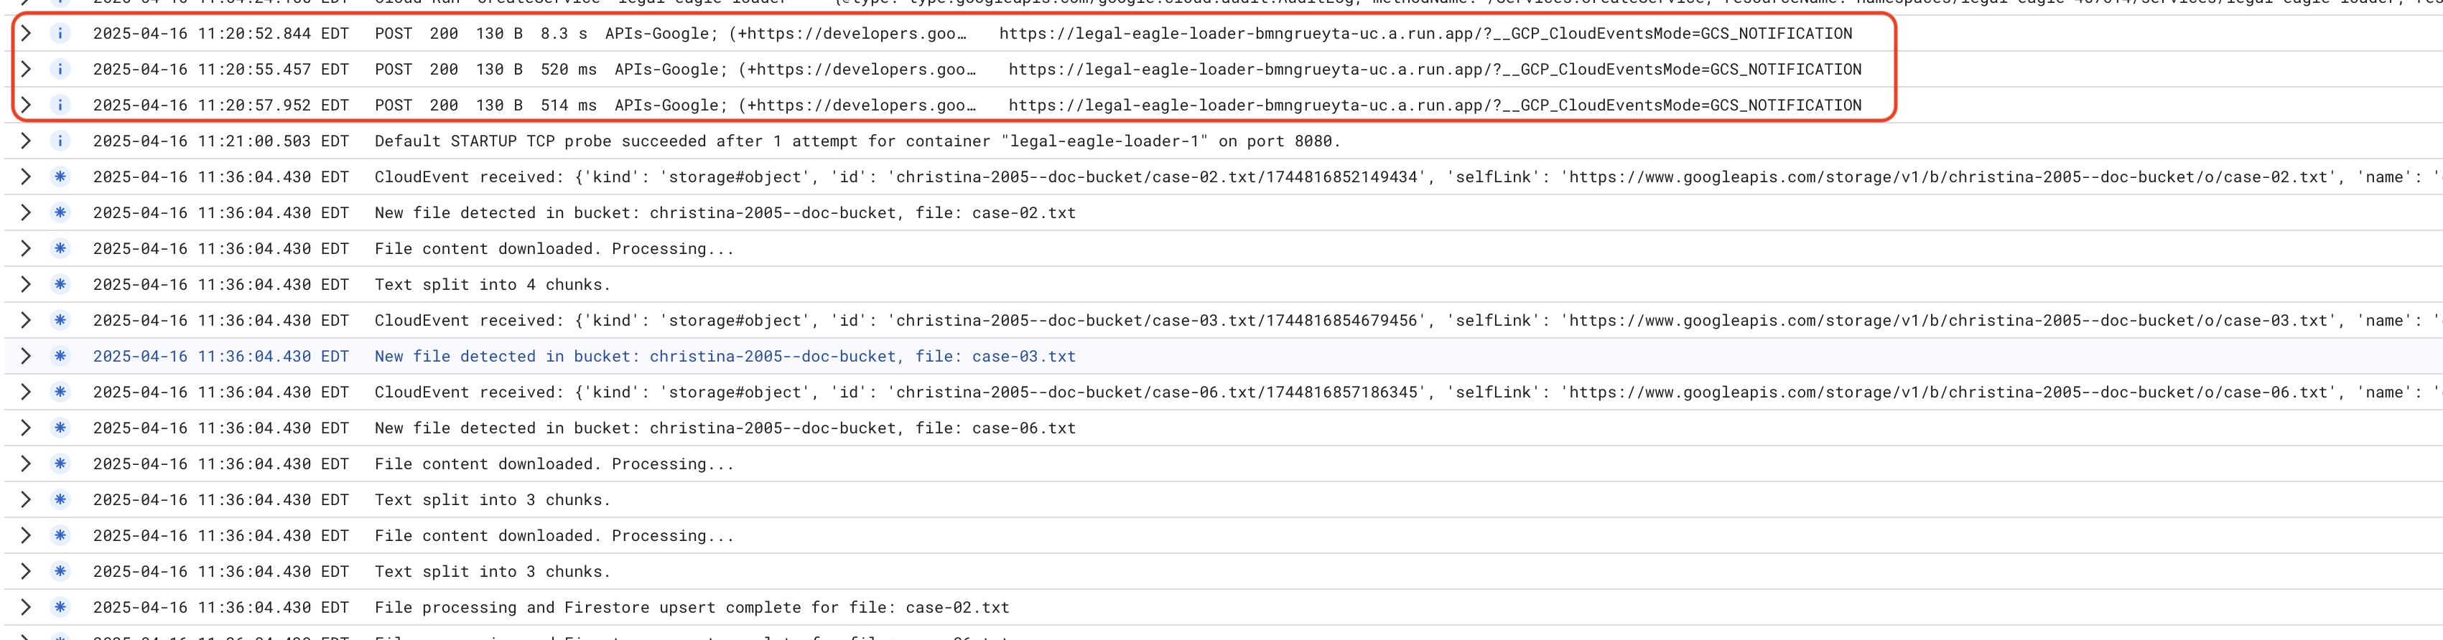Click 200 status code in 8.3 s POST row

(x=443, y=33)
